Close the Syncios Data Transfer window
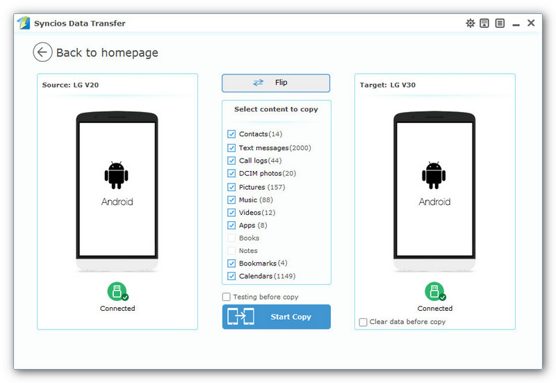The image size is (556, 383). (531, 23)
